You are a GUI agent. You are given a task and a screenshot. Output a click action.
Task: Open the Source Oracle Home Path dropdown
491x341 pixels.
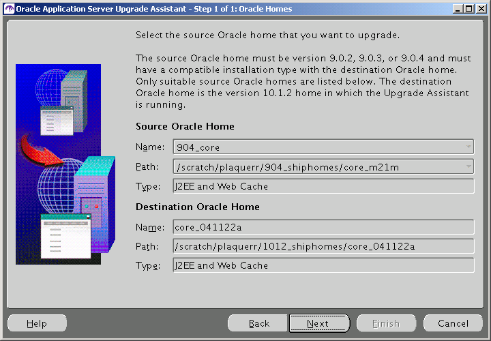323,166
